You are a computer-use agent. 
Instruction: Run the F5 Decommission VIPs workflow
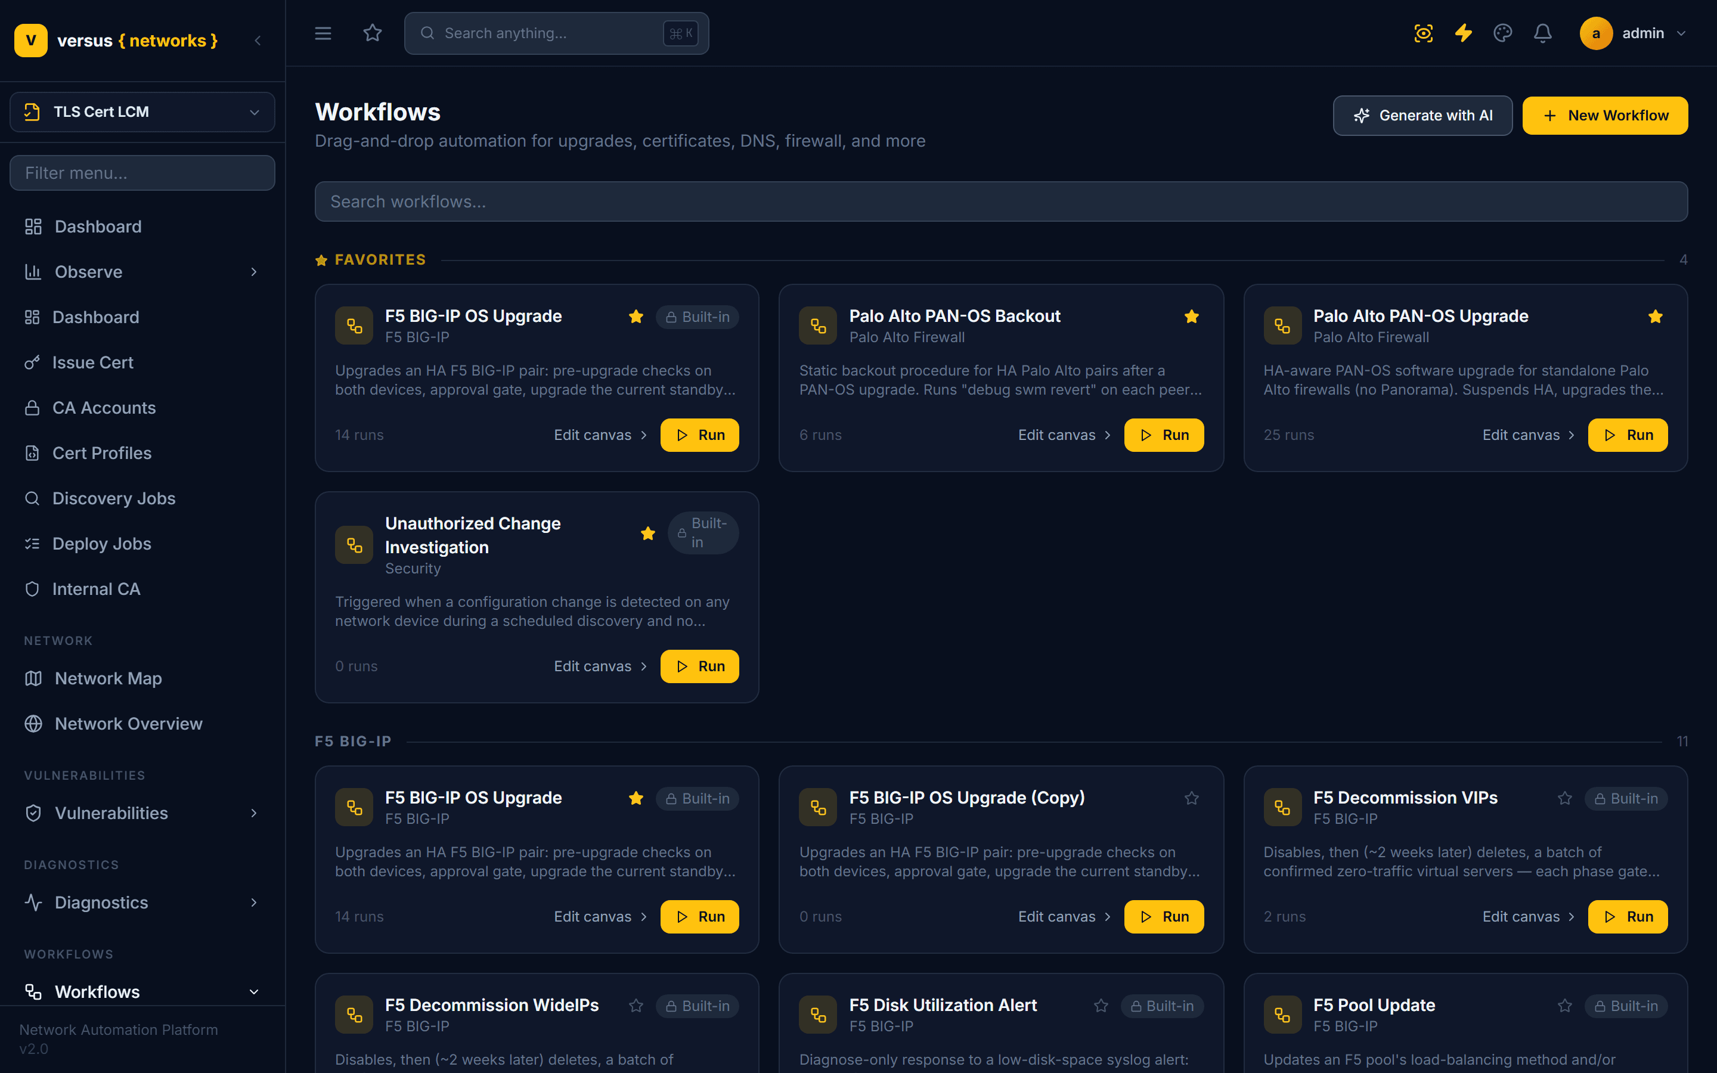(1627, 917)
